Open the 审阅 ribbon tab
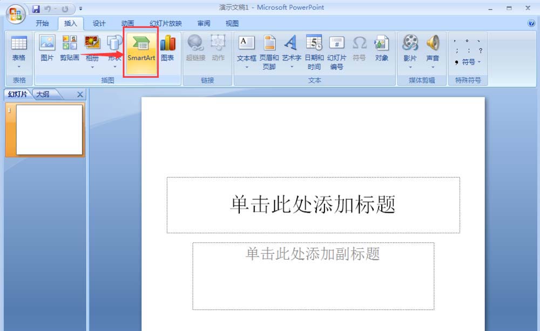 (204, 23)
